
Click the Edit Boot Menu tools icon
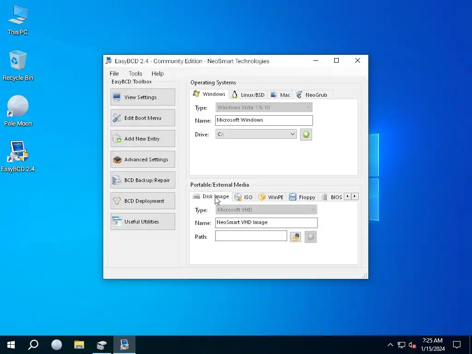click(x=117, y=118)
